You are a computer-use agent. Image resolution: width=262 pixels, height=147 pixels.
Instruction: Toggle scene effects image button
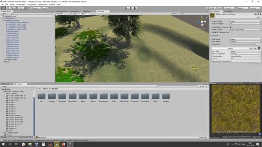click(86, 13)
